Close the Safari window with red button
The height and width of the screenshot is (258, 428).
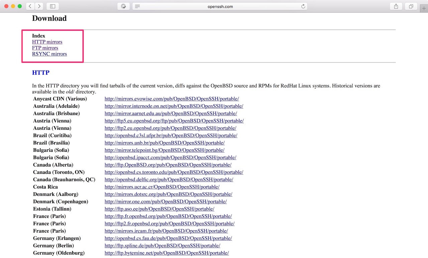(x=6, y=6)
